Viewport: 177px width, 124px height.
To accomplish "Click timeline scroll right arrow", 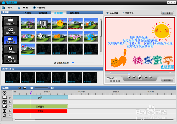I will coord(175,120).
